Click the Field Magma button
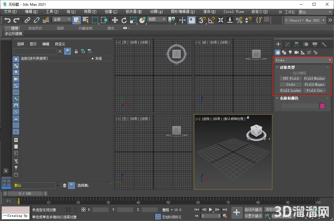 [314, 84]
